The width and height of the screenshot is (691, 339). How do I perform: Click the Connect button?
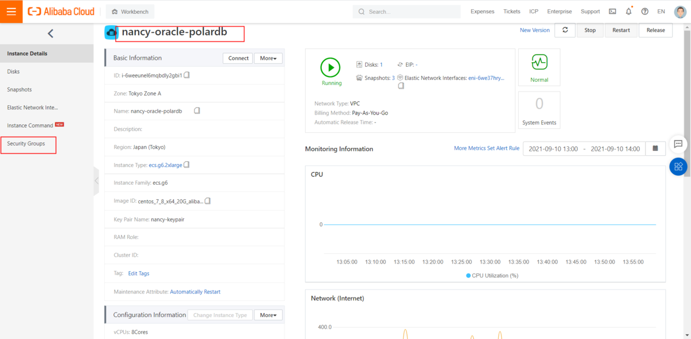238,58
